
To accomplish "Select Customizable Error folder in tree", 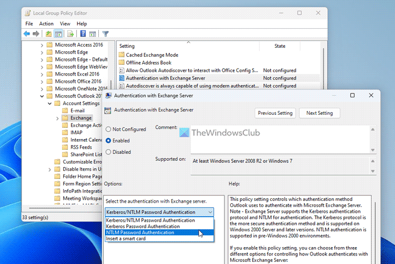I will point(78,162).
